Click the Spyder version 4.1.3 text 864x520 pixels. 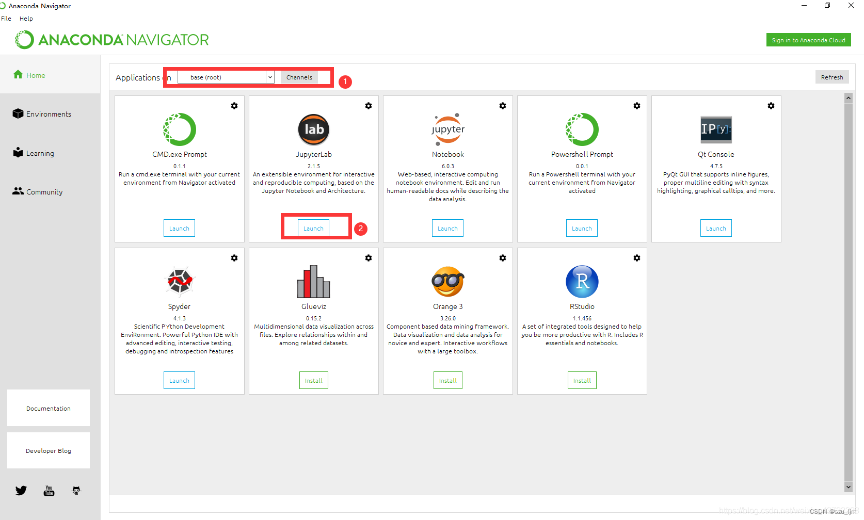pos(180,319)
